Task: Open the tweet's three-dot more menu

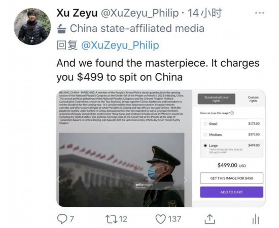Action: click(260, 13)
